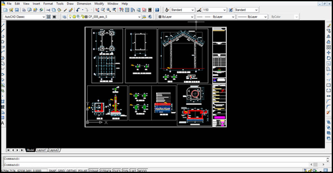This screenshot has height=173, width=333.
Task: Click the command line input field
Action: point(157,165)
